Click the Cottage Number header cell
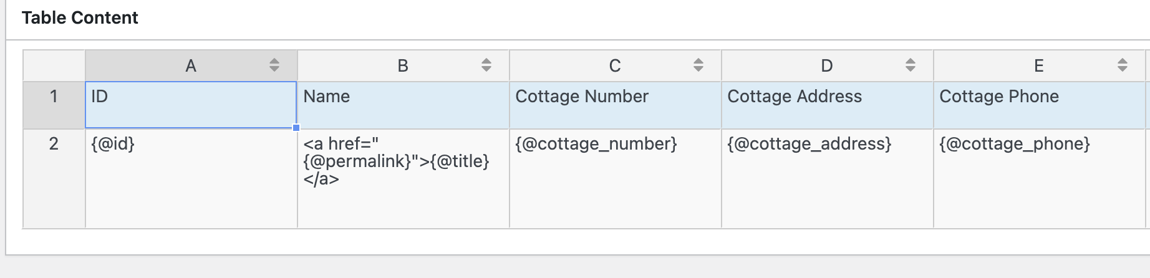 [615, 105]
